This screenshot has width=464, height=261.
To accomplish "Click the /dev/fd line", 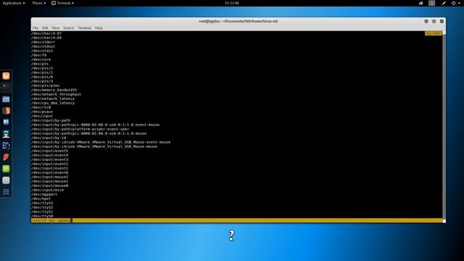I will (38, 55).
